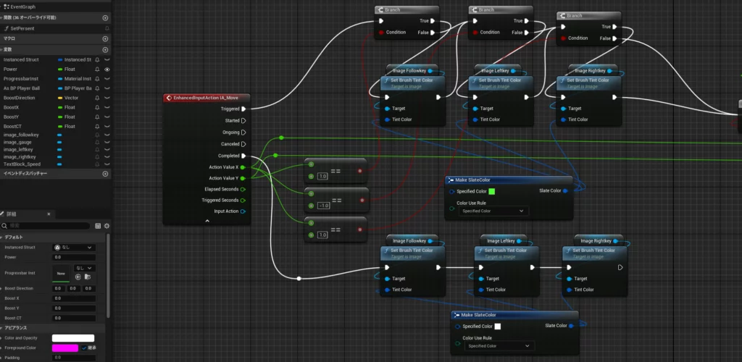This screenshot has width=742, height=362.
Task: Toggle the eye visibility for Power variable
Action: tap(107, 70)
